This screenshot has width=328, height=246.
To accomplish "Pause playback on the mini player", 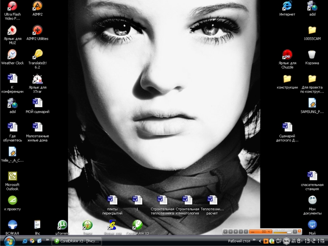I will click(x=230, y=232).
